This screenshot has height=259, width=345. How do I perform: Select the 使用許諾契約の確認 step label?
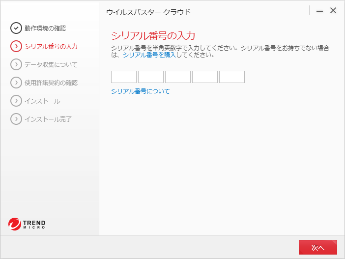pos(51,83)
